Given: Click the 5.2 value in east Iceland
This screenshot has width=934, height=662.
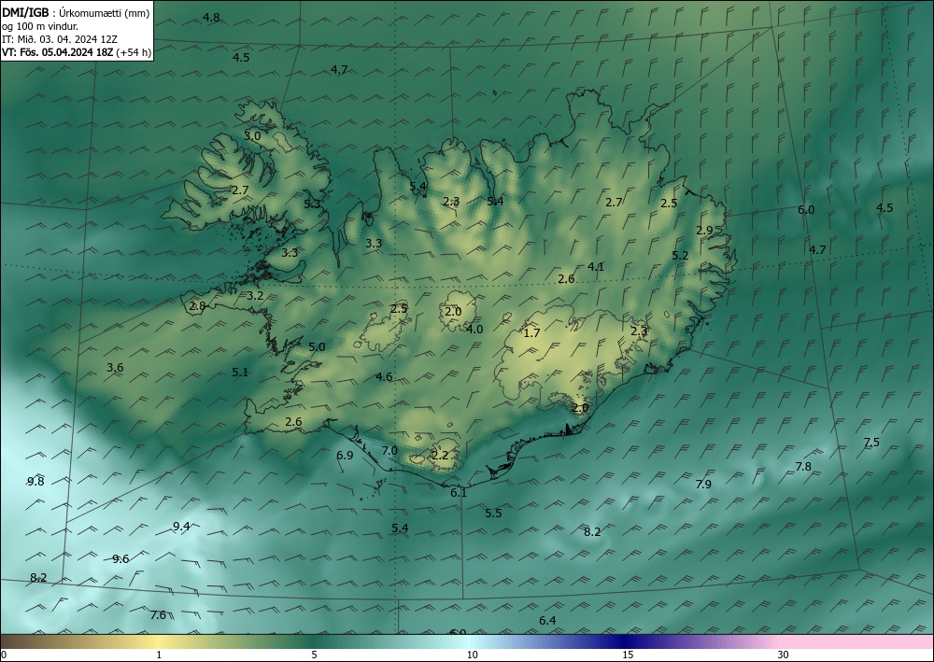Looking at the screenshot, I should pos(680,256).
